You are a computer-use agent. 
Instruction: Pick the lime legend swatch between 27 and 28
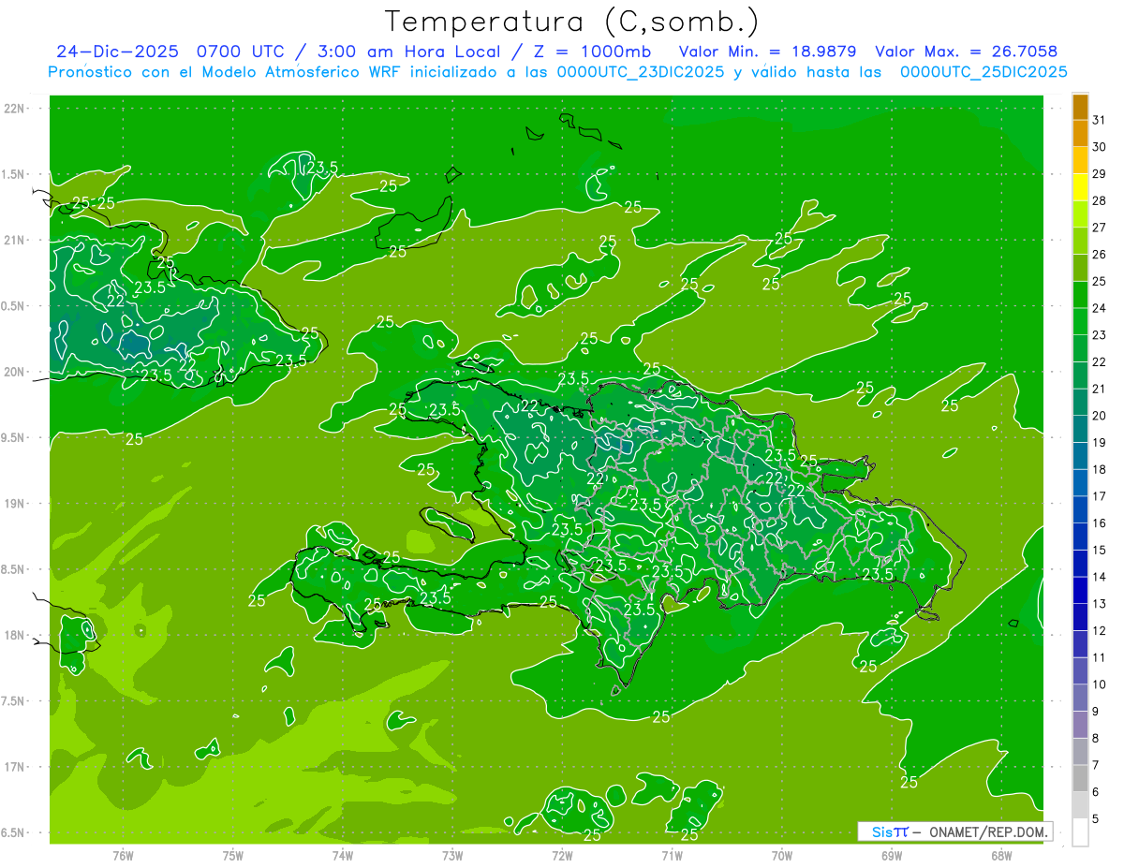pyautogui.click(x=1080, y=214)
